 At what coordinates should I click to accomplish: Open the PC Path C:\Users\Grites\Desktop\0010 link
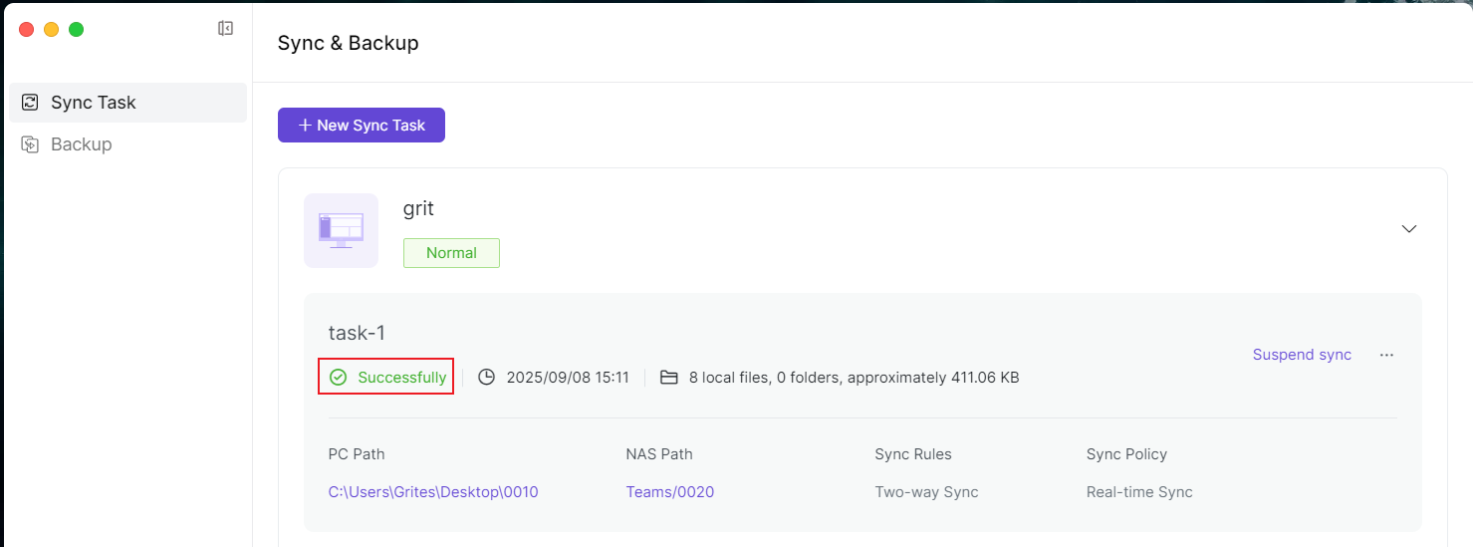click(x=433, y=492)
